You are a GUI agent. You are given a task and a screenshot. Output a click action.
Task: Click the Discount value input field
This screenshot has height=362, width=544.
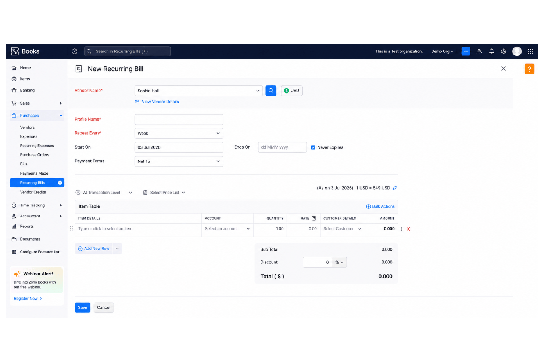(317, 262)
